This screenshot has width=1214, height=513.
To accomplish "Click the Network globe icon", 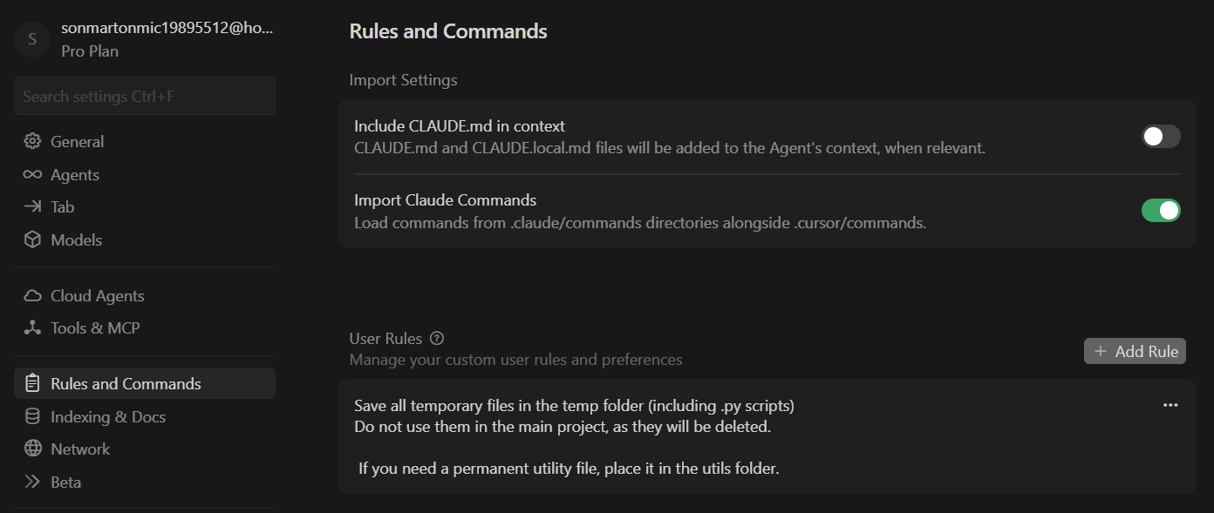I will pyautogui.click(x=31, y=449).
